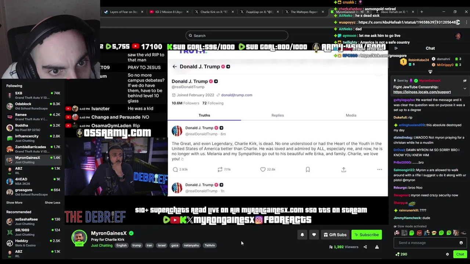Select the israel tag
Viewport: 470px width, 264px height.
[x=162, y=245]
